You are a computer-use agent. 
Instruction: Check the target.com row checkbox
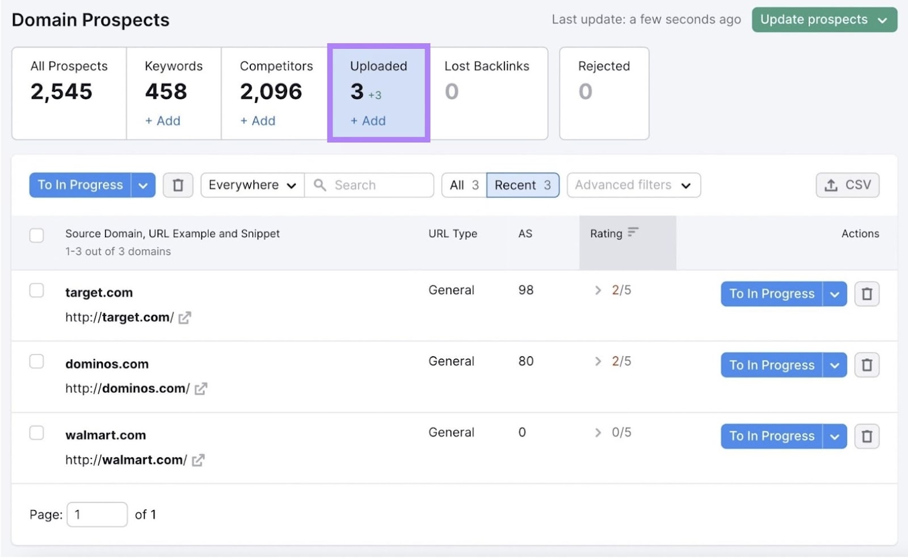pos(37,290)
